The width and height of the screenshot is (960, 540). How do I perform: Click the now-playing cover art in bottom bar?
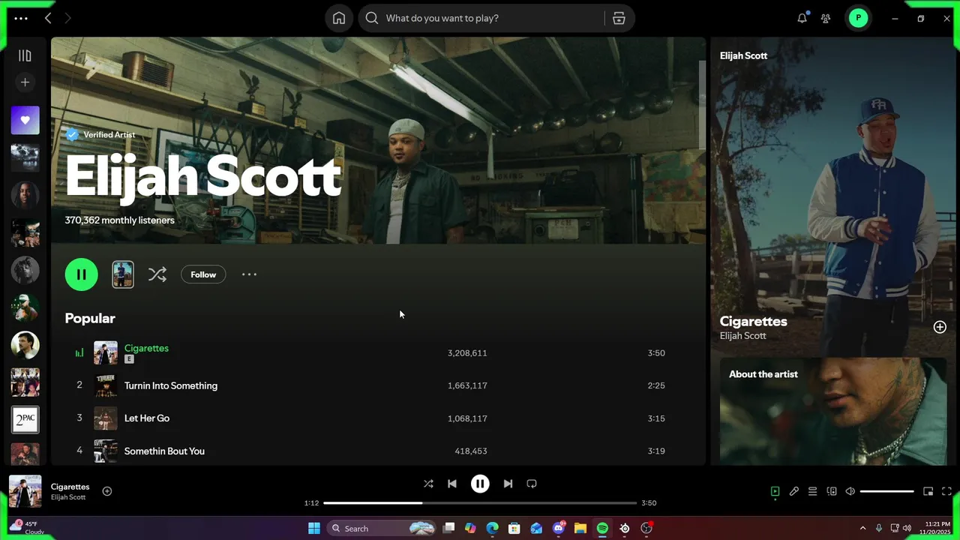pyautogui.click(x=25, y=491)
